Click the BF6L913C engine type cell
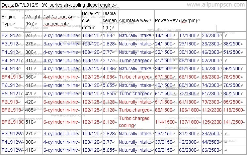This screenshot has height=155, width=247. coord(13,122)
